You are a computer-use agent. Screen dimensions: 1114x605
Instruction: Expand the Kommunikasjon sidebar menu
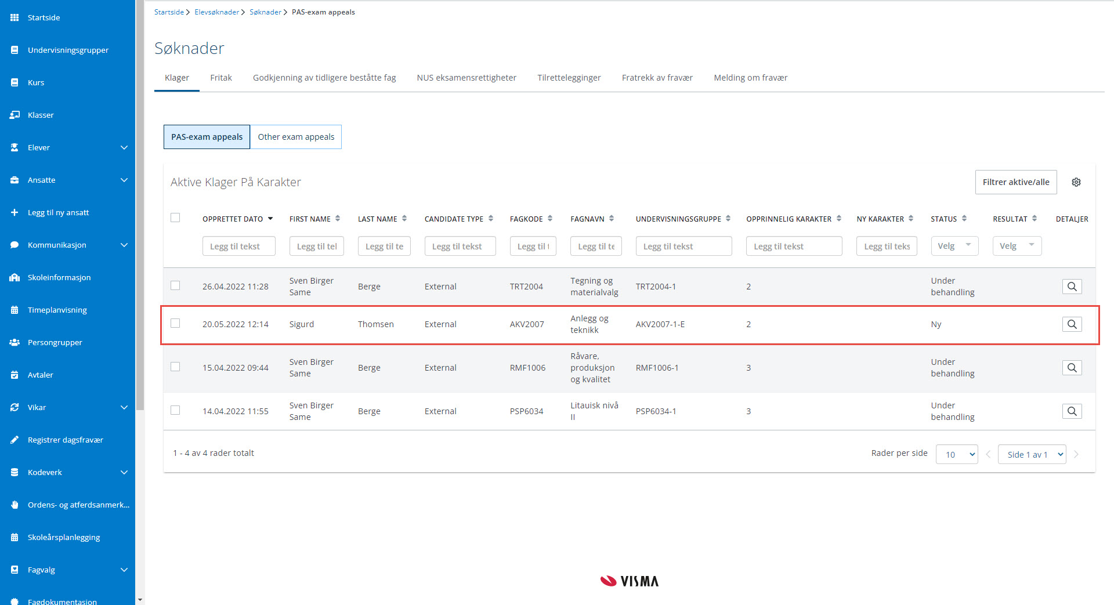pyautogui.click(x=124, y=245)
